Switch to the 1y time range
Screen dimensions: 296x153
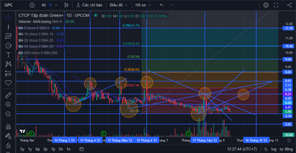30,149
